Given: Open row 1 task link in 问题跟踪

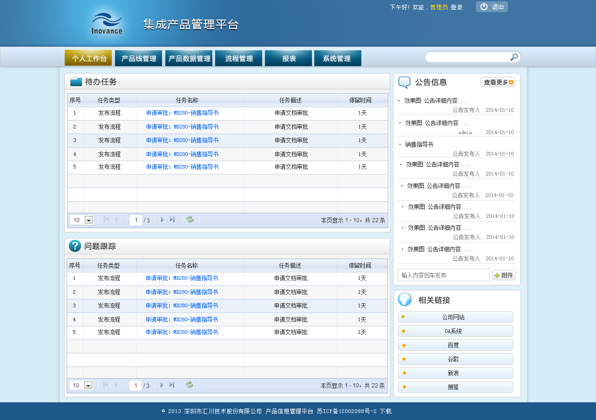Looking at the screenshot, I should [182, 278].
